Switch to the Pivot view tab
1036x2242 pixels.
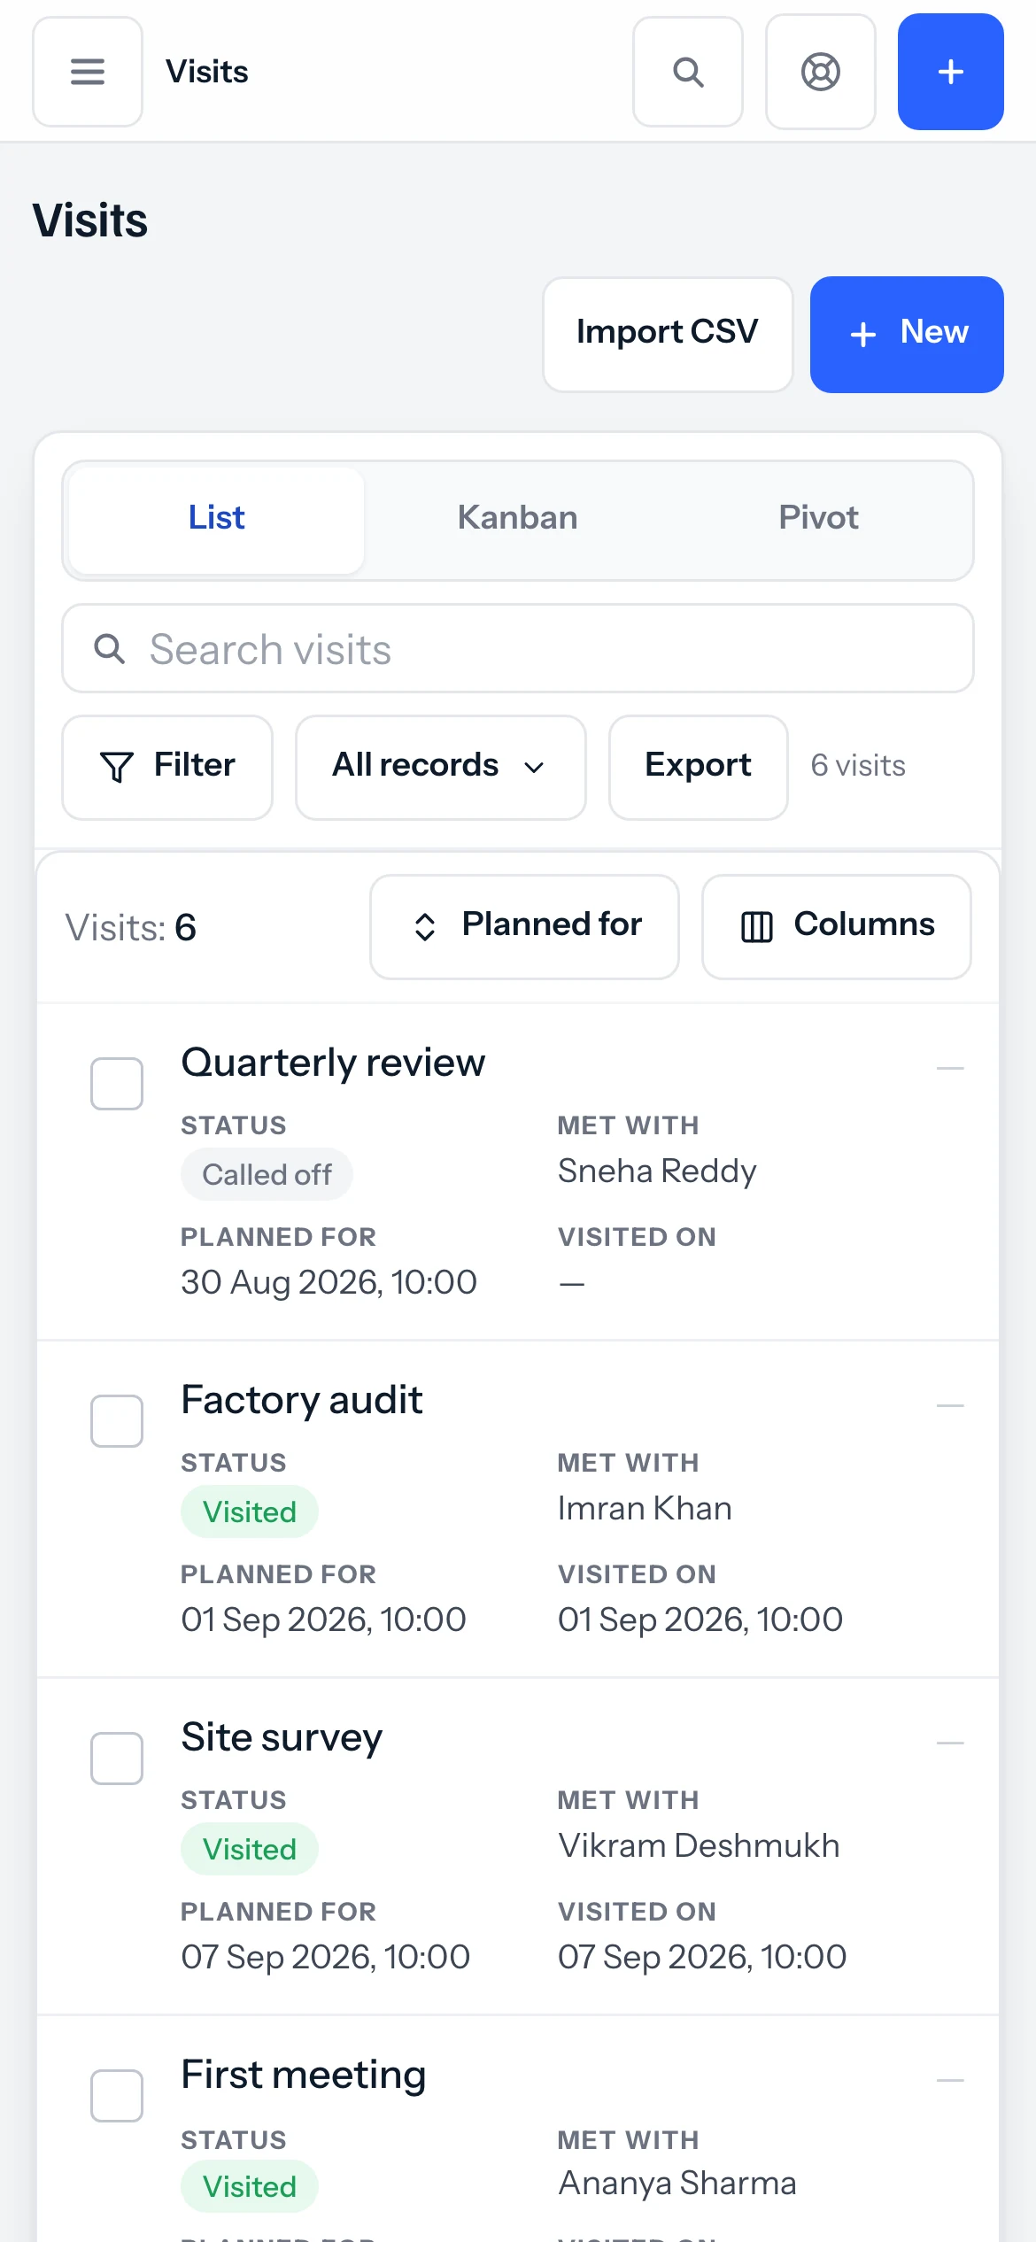point(818,519)
